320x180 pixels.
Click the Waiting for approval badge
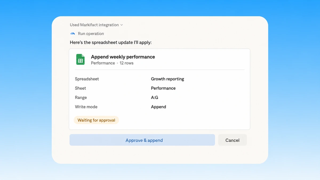96,120
